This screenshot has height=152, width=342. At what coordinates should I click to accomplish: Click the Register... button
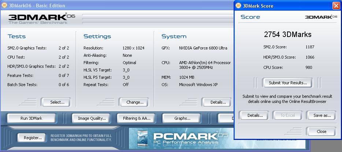tap(32, 138)
